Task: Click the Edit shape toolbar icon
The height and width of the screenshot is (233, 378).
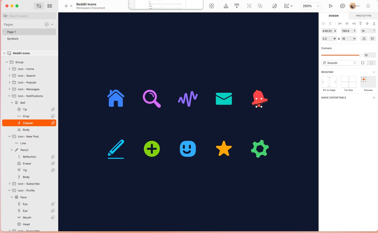Action: [x=275, y=6]
